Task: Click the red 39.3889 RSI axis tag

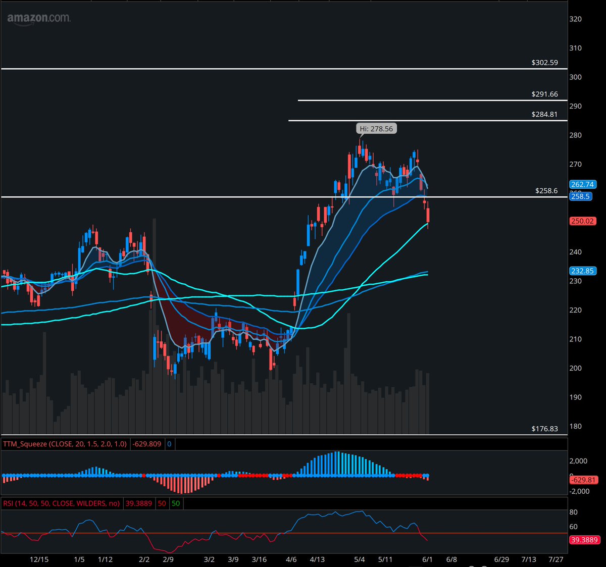Action: (584, 540)
